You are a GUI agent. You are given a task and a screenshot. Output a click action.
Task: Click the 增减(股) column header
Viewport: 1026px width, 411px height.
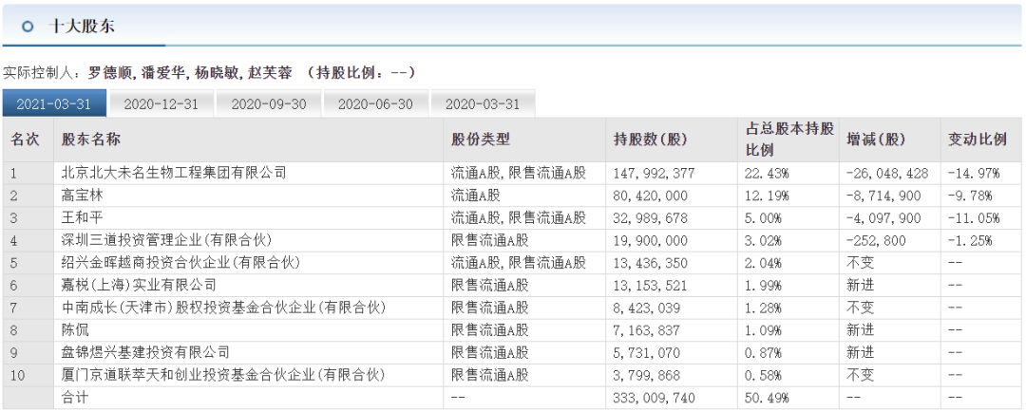pos(876,140)
